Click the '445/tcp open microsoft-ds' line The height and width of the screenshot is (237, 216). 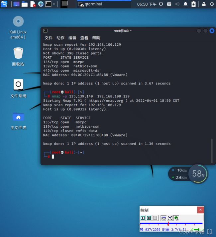(x=71, y=70)
